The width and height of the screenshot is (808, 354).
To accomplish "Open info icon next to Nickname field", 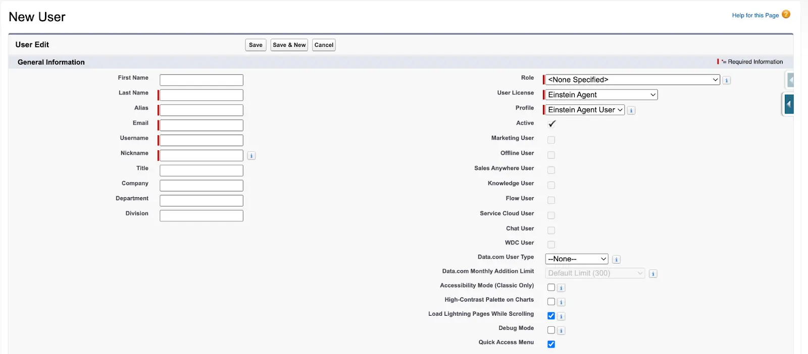I will click(251, 156).
